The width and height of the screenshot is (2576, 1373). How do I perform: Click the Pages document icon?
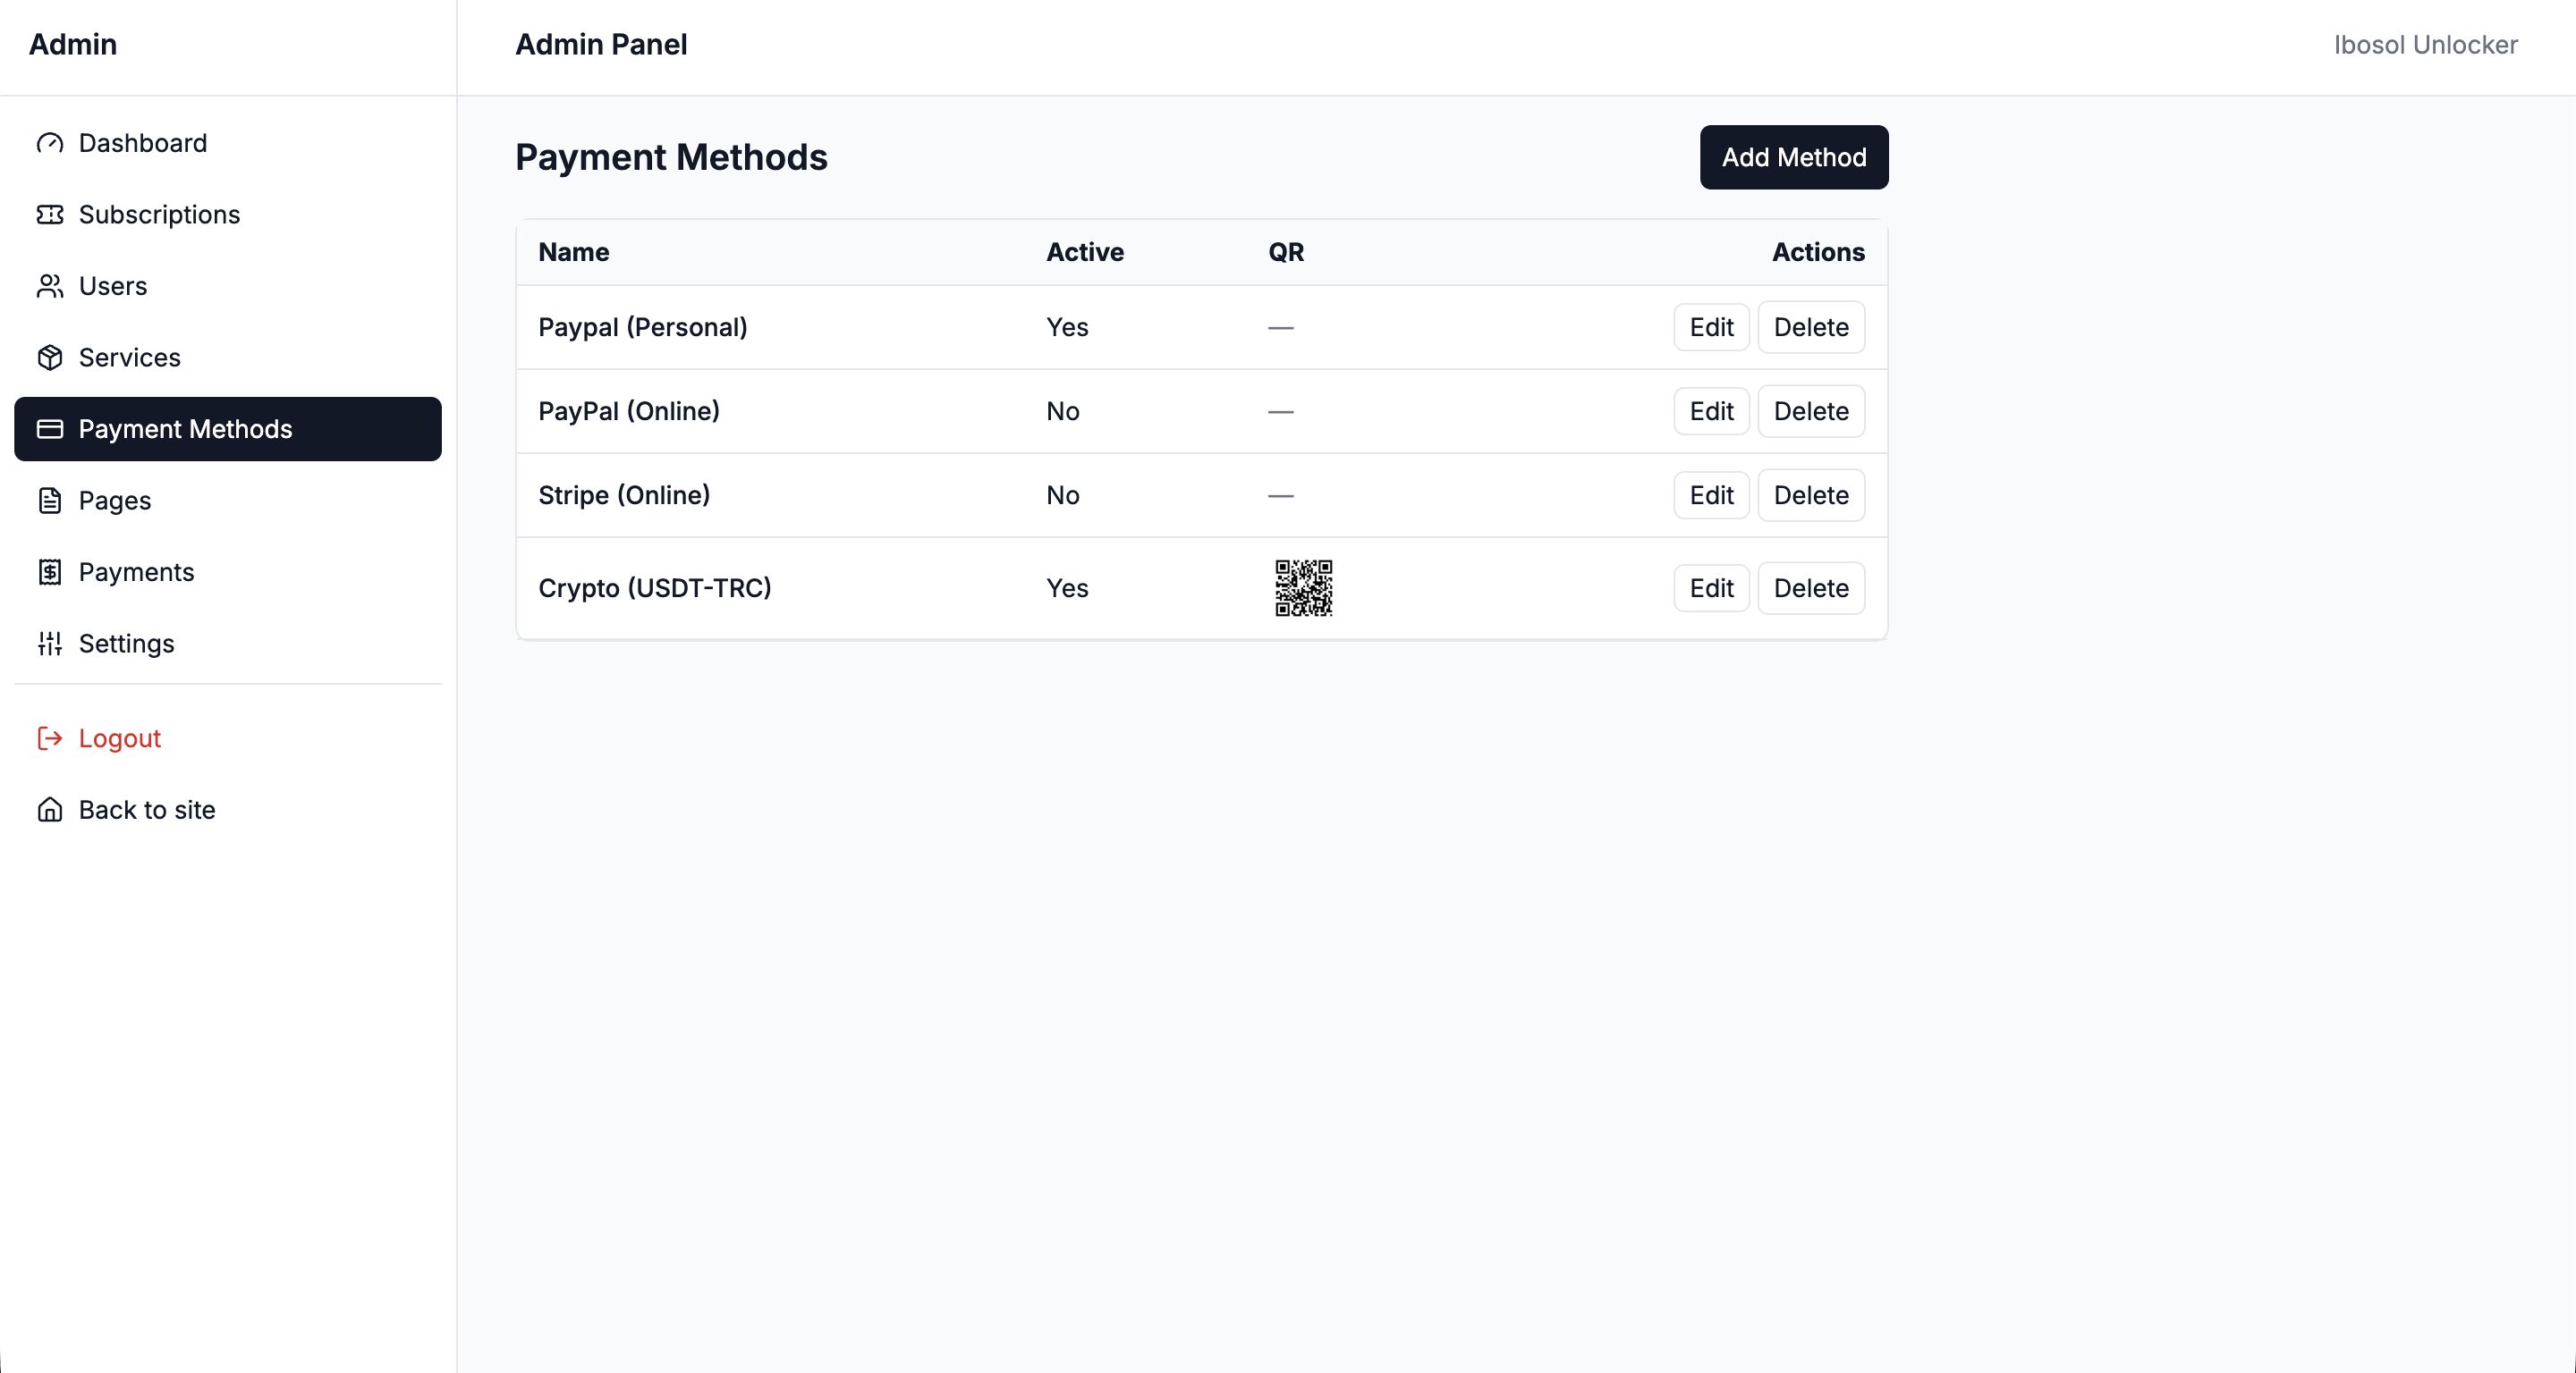click(50, 501)
